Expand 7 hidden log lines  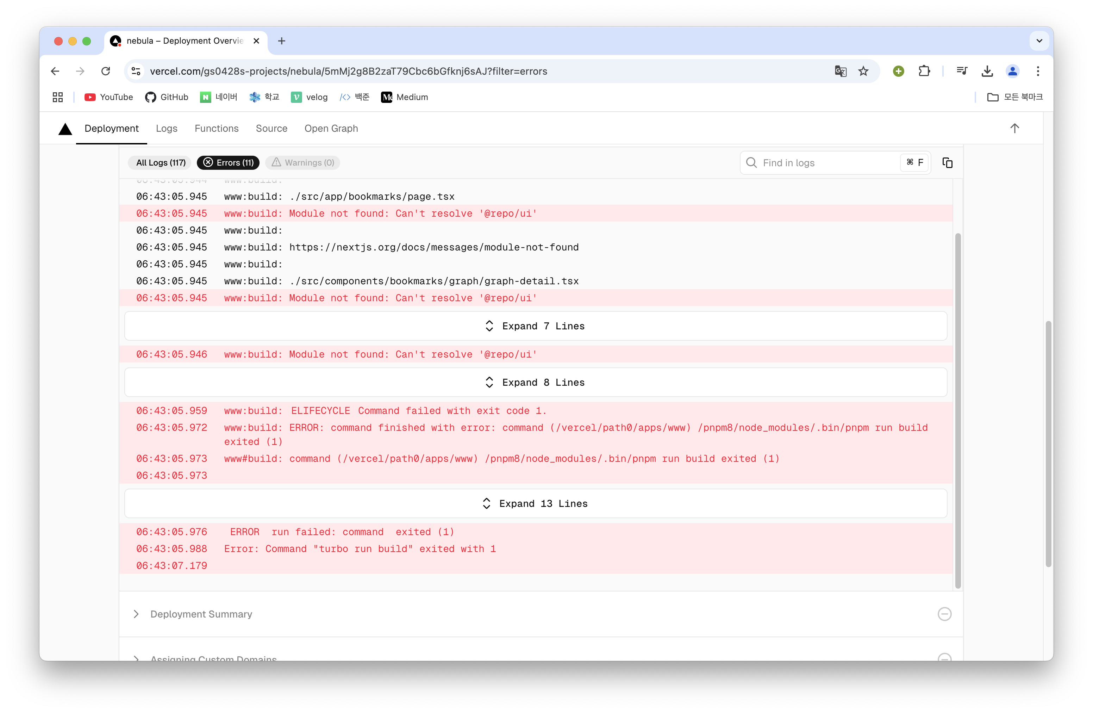pyautogui.click(x=536, y=326)
